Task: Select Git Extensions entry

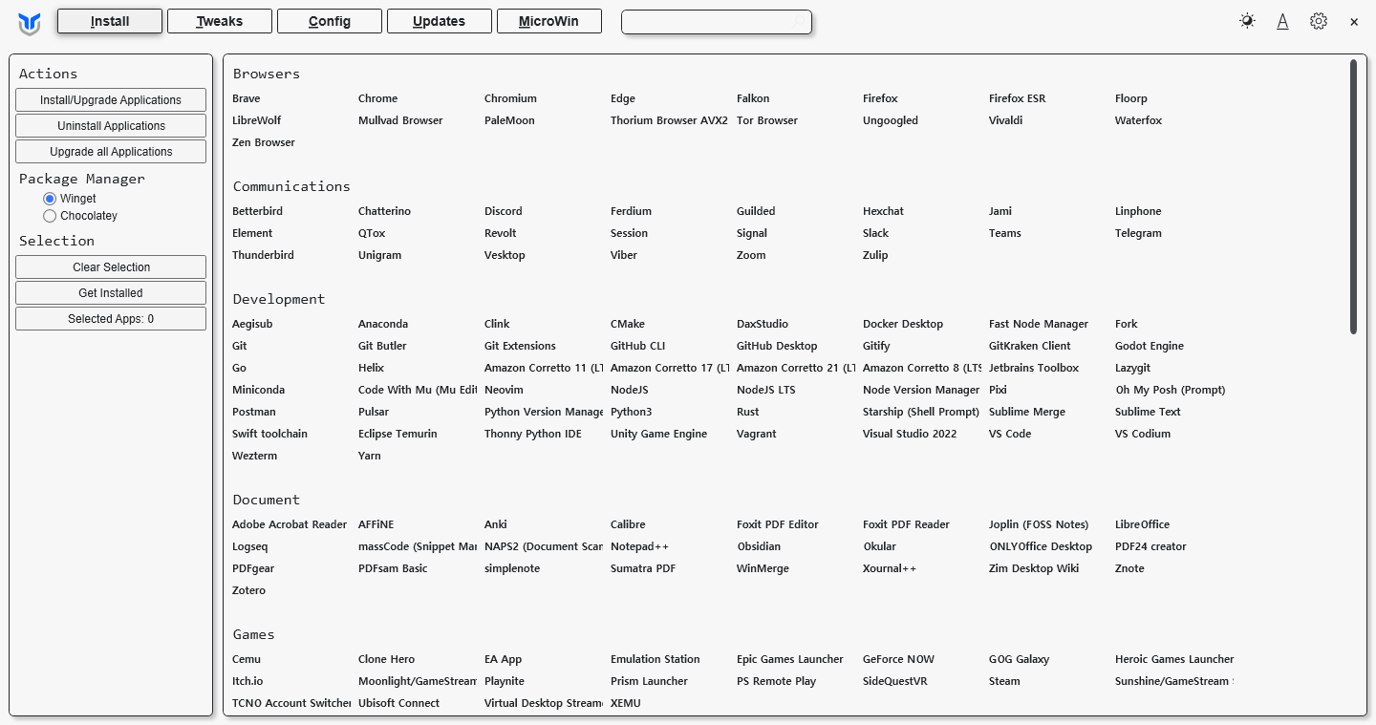Action: pyautogui.click(x=520, y=346)
